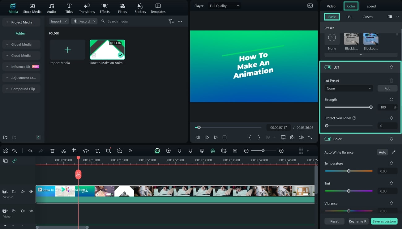
Task: Select the How to Make an Animation thumbnail
Action: pos(107,49)
